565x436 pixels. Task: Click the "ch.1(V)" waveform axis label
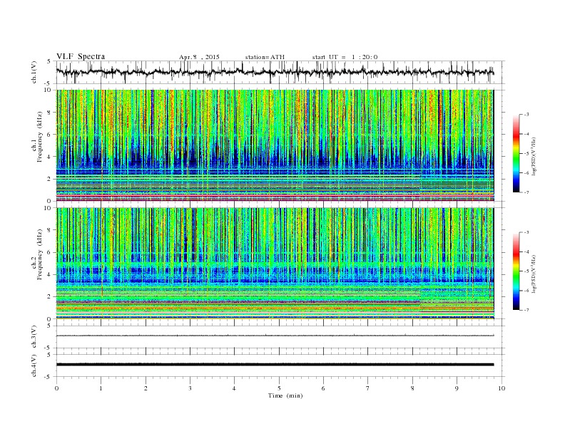pos(34,72)
